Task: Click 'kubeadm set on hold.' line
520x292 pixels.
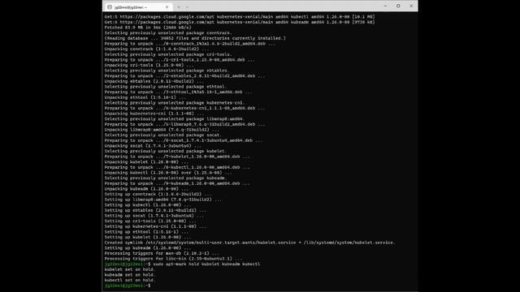Action: pyautogui.click(x=130, y=275)
